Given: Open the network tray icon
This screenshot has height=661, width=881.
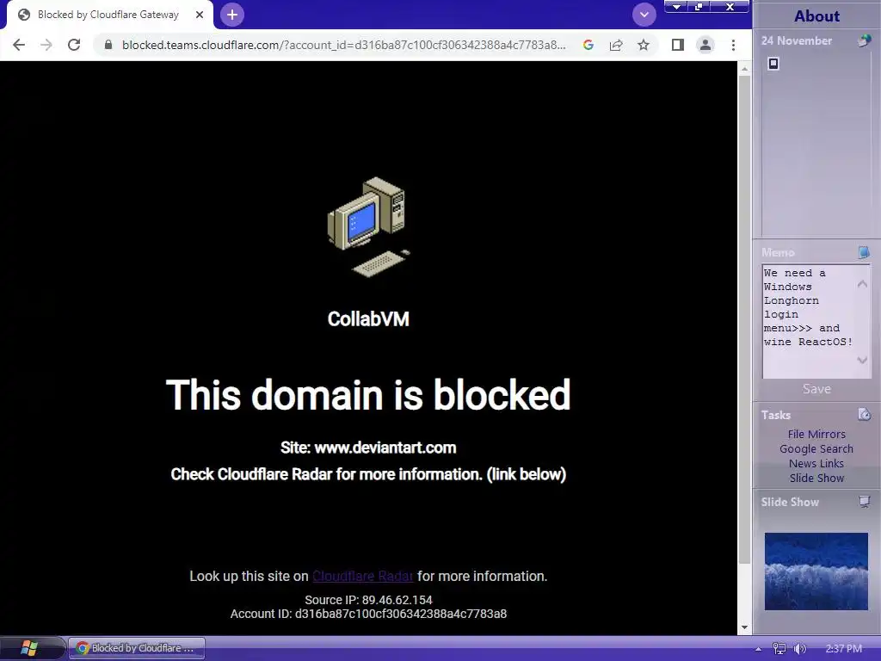Looking at the screenshot, I should point(779,649).
